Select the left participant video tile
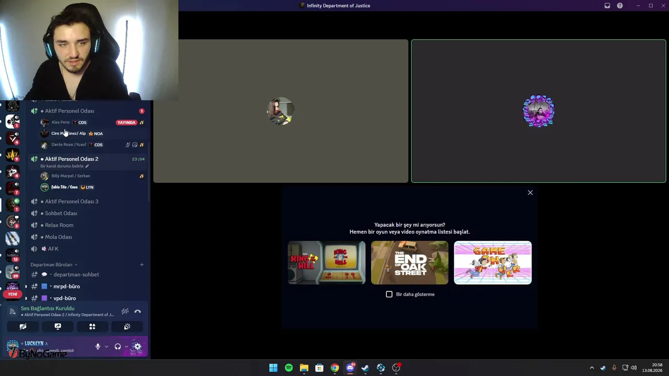 click(x=281, y=111)
